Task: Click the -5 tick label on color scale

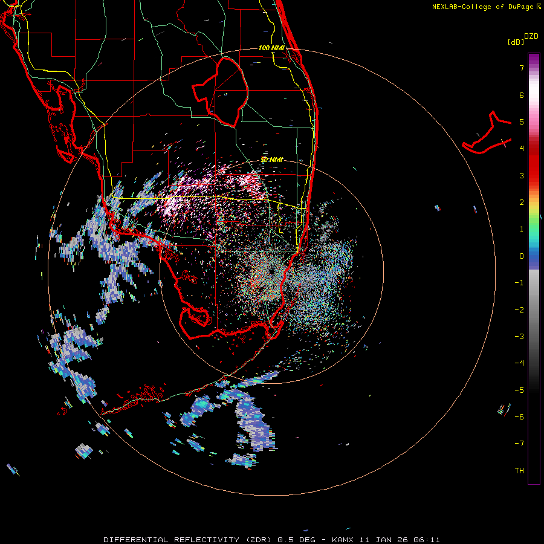Action: click(x=519, y=390)
